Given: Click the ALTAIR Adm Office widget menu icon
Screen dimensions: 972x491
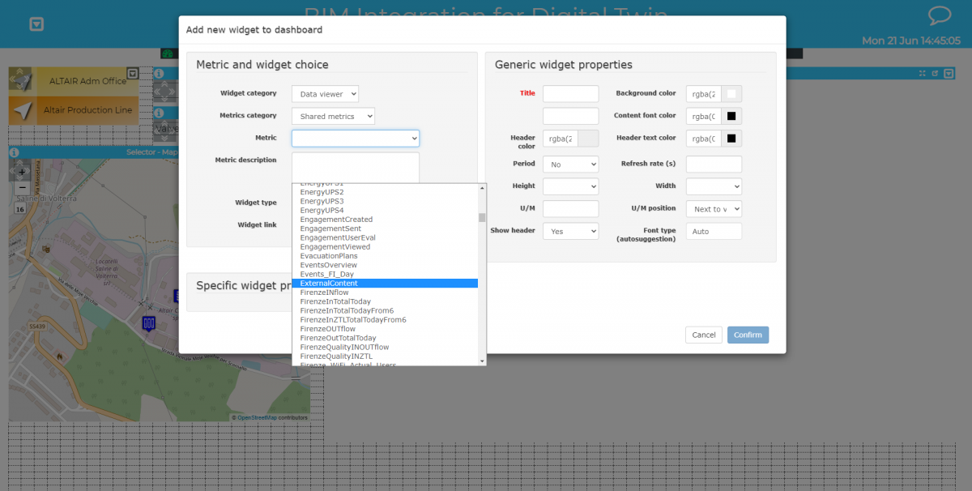Looking at the screenshot, I should point(133,74).
